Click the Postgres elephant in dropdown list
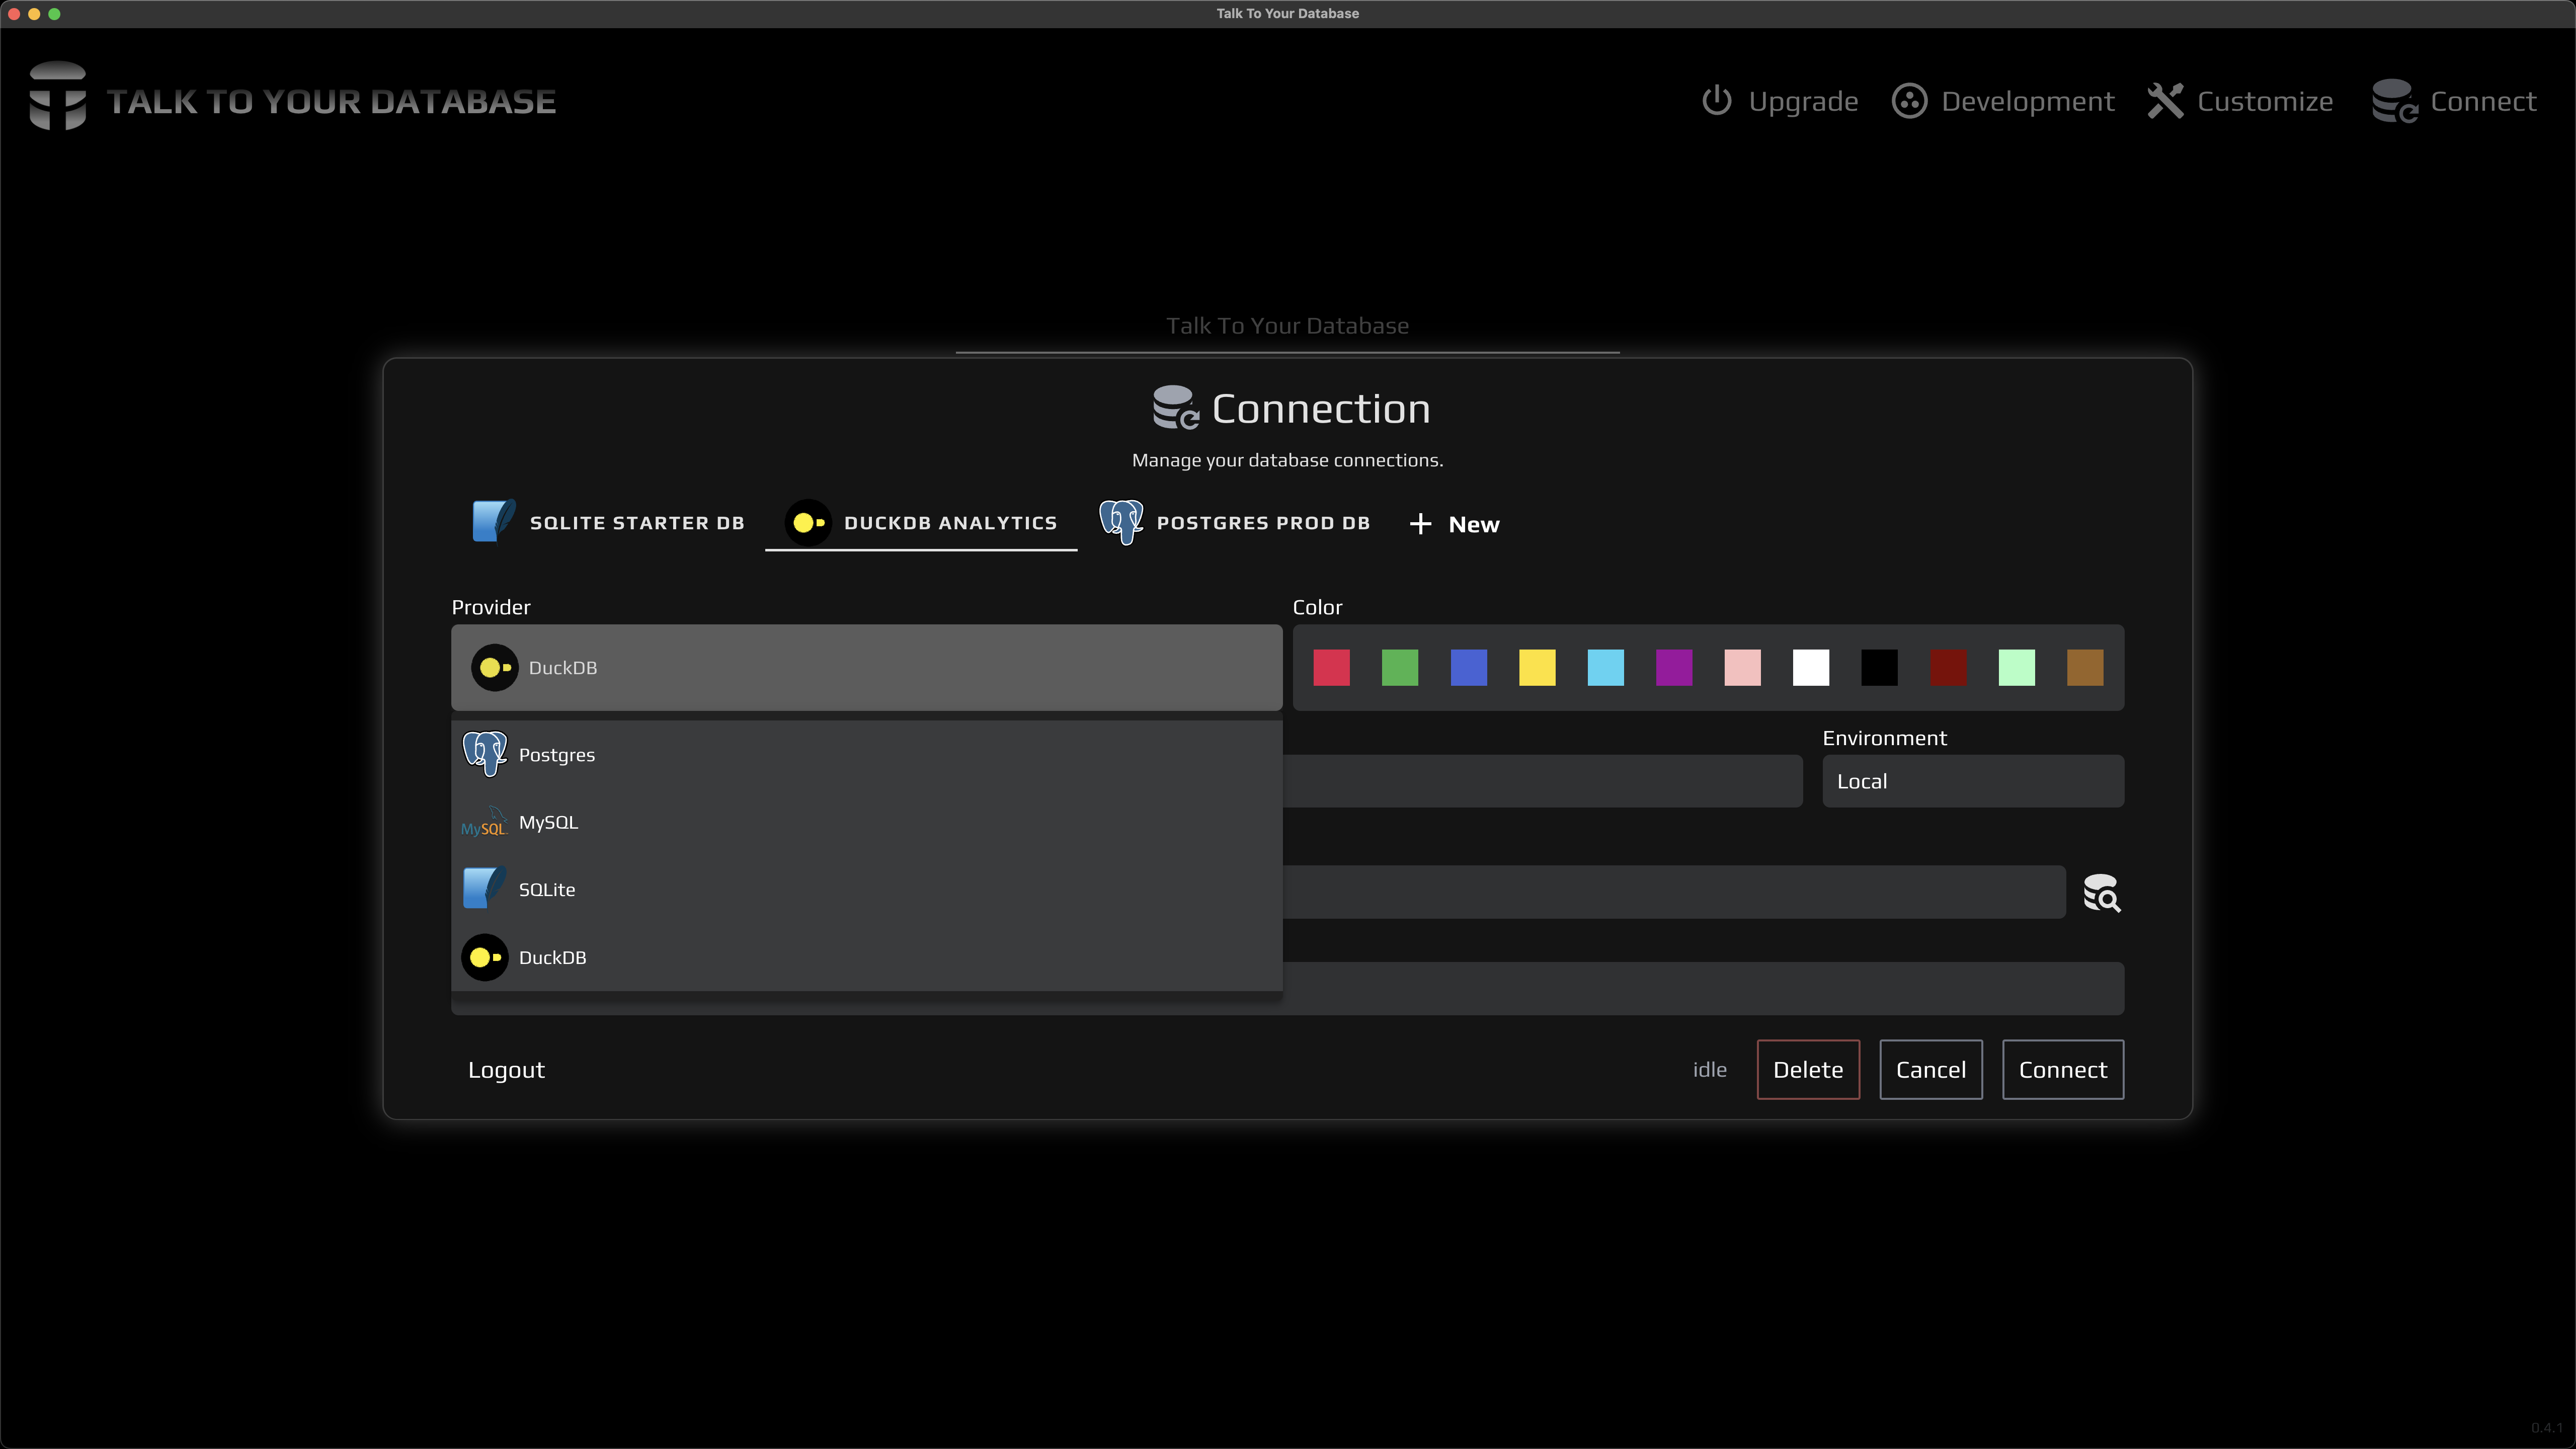This screenshot has width=2576, height=1449. coord(485,754)
